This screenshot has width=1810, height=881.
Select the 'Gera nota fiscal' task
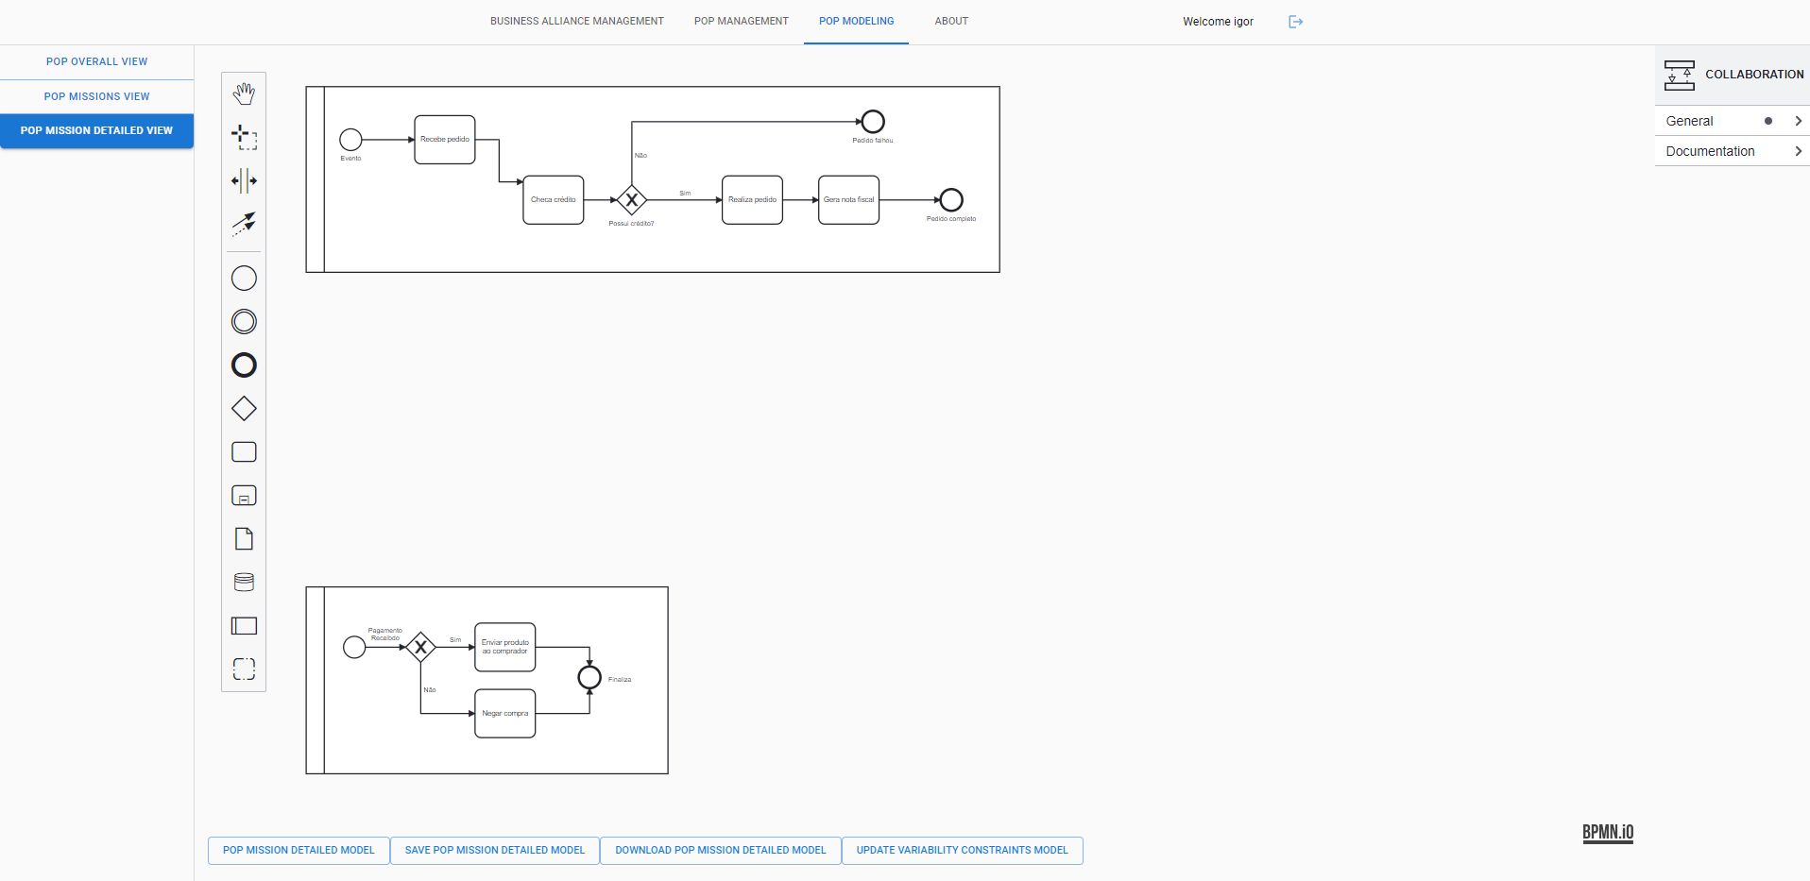(x=848, y=200)
